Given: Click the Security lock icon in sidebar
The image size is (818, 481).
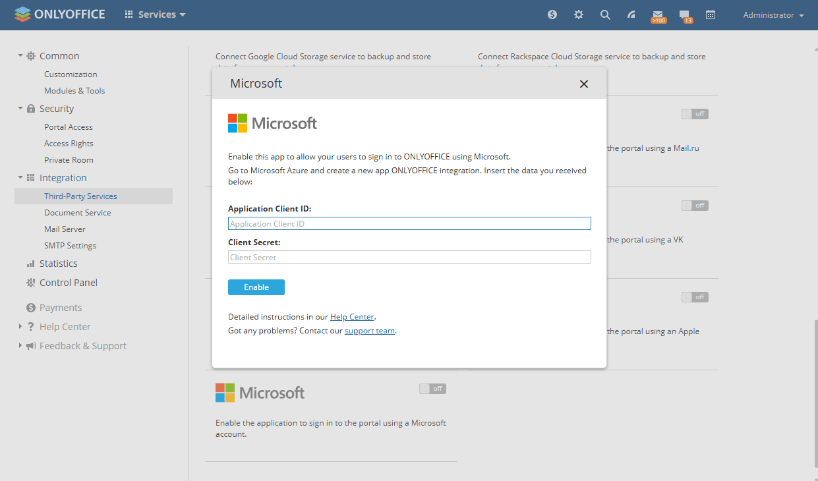Looking at the screenshot, I should point(31,109).
